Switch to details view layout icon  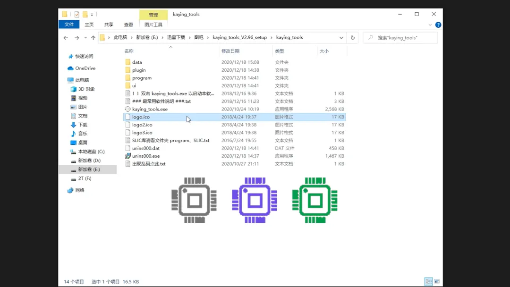click(x=428, y=281)
